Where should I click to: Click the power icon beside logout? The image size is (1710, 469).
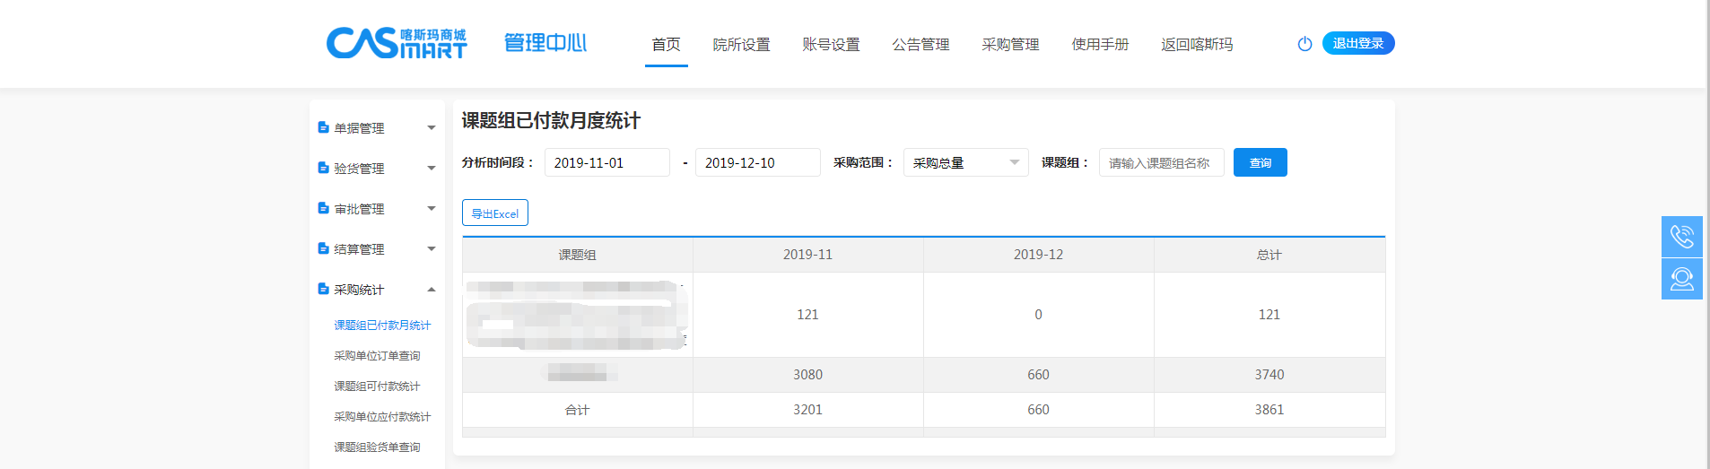pos(1304,44)
